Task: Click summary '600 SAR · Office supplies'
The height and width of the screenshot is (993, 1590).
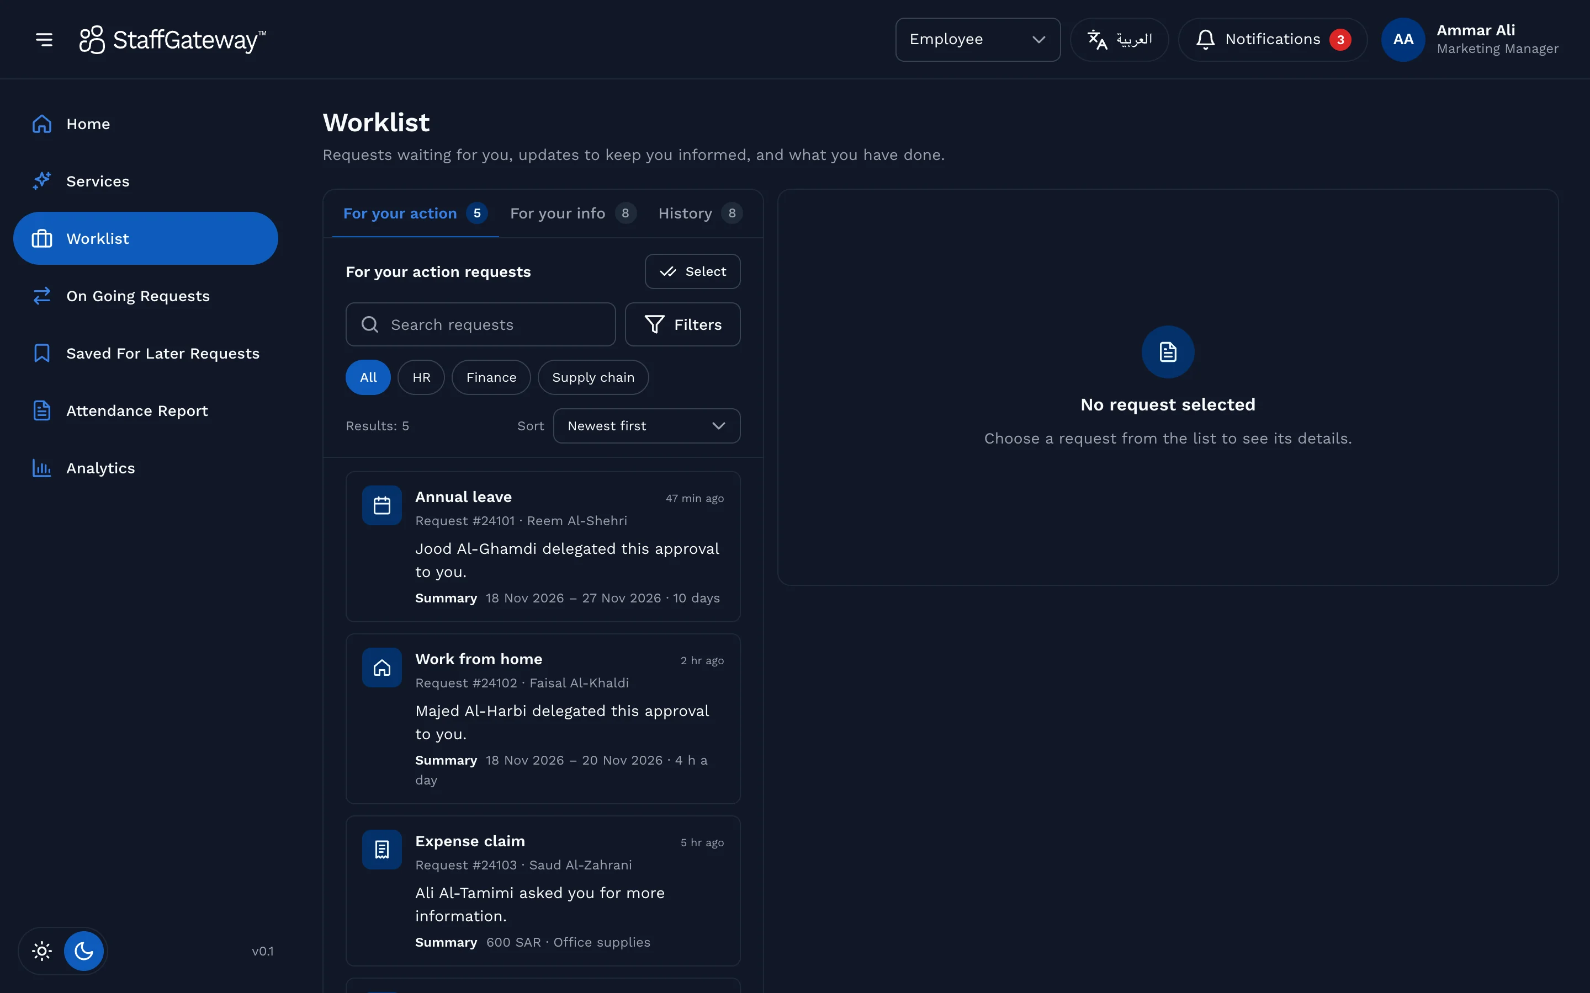Action: 568,942
